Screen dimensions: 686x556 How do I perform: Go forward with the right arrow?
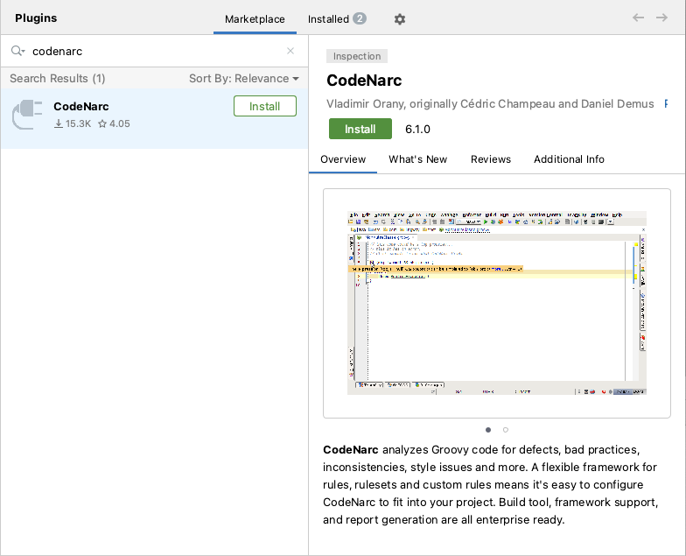pos(661,18)
